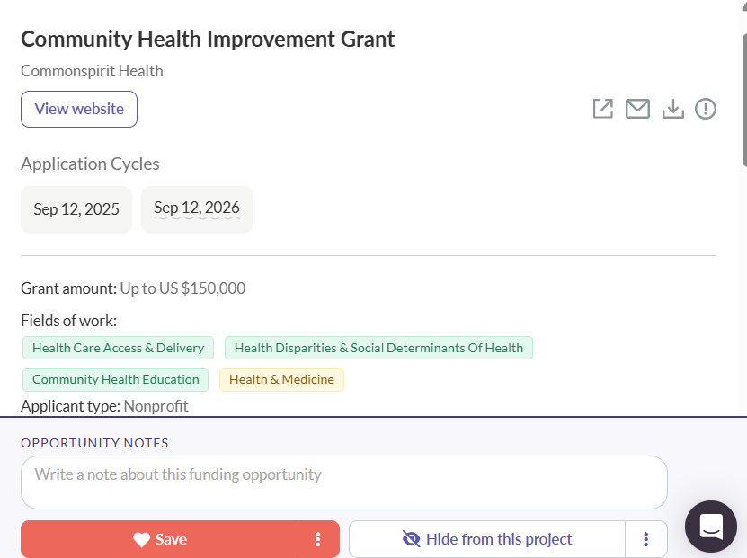Click the opportunity notes text field
Image resolution: width=747 pixels, height=558 pixels.
point(344,483)
